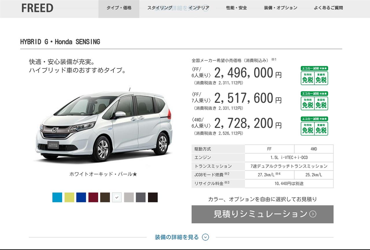Click the 2,517,600 price text
The image size is (370, 250).
tap(244, 98)
